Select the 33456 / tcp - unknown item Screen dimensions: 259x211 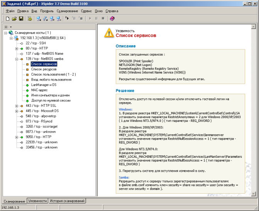(42, 147)
